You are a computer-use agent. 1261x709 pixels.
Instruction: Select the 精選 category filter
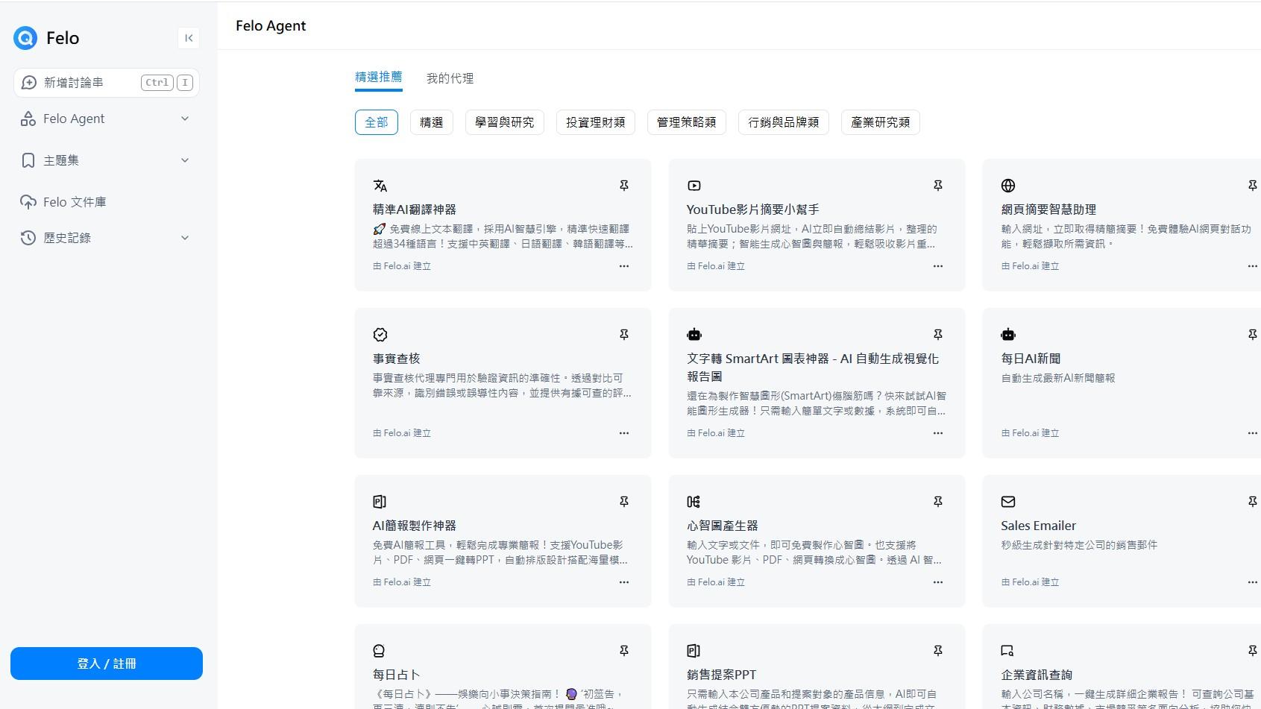(432, 122)
